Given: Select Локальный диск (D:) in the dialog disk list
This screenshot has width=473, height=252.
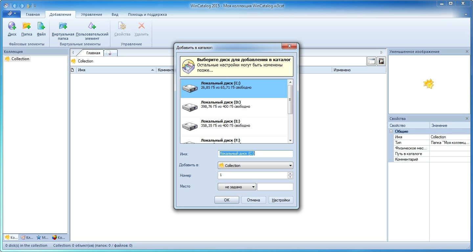Looking at the screenshot, I should (234, 107).
